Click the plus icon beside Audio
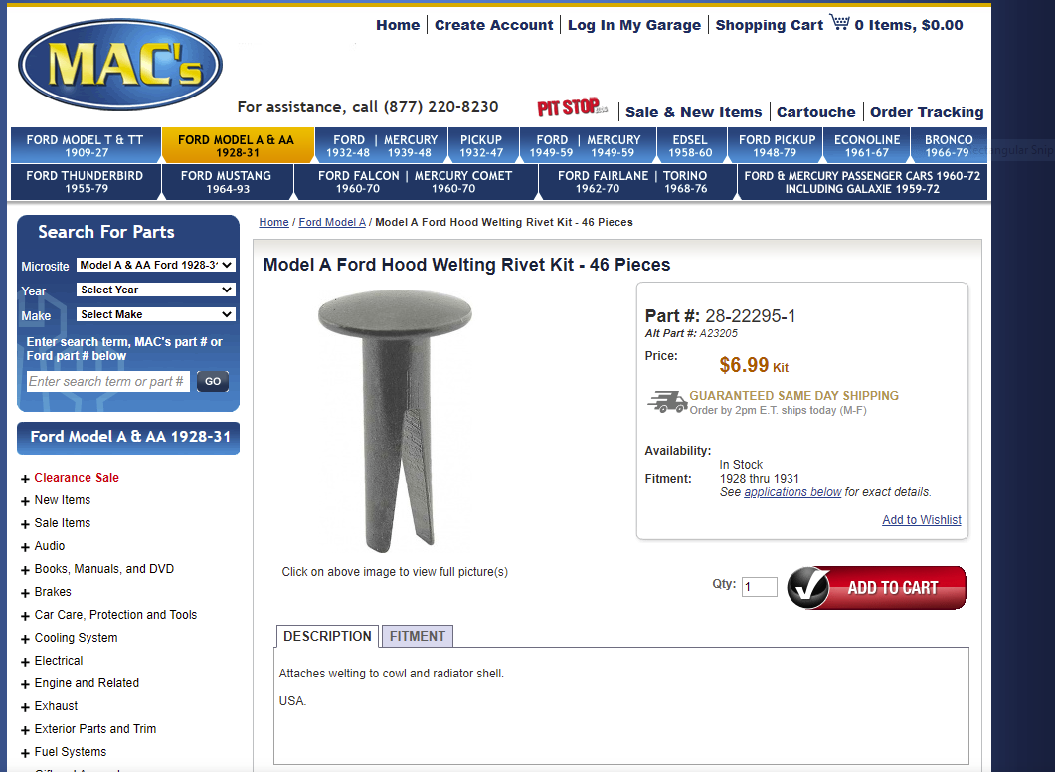Viewport: 1055px width, 772px height. pyautogui.click(x=25, y=546)
